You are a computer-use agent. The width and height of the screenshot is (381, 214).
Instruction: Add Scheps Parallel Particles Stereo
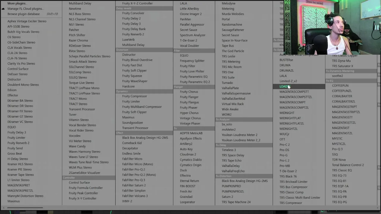click(90, 56)
